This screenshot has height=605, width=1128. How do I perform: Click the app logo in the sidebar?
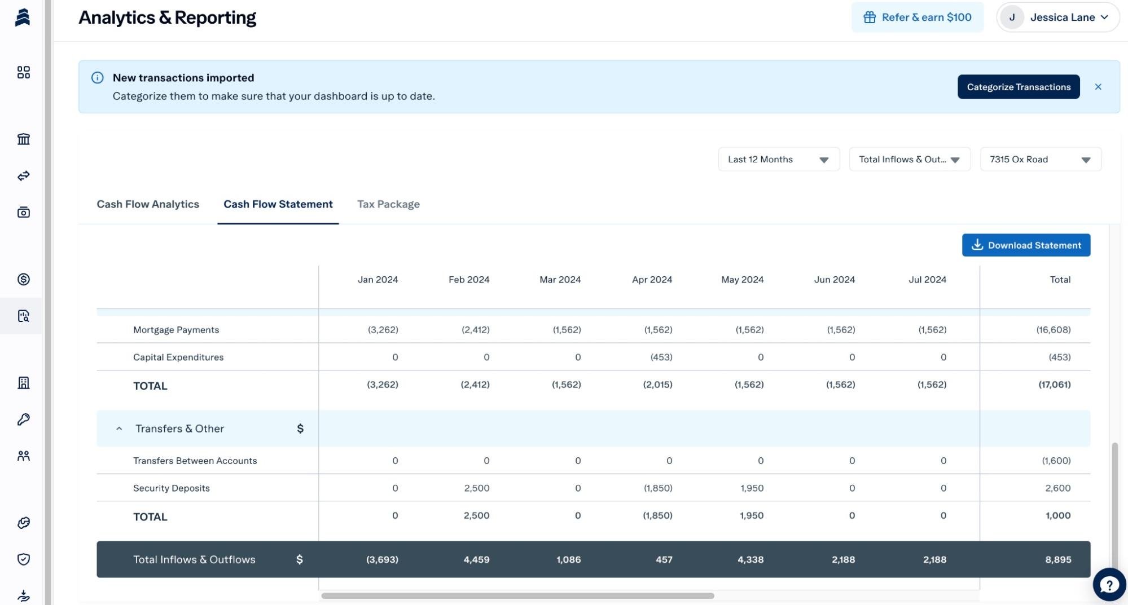coord(23,17)
